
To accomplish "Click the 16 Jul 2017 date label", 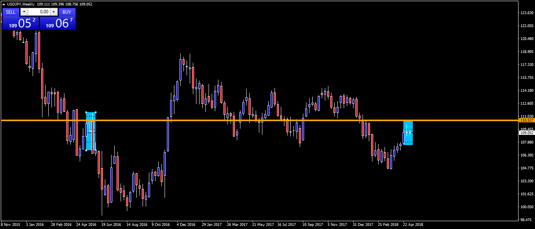I will pos(287,225).
